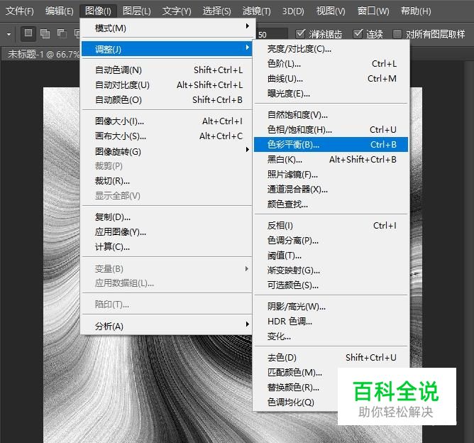Expand the 分析(A) submenu

pos(167,327)
